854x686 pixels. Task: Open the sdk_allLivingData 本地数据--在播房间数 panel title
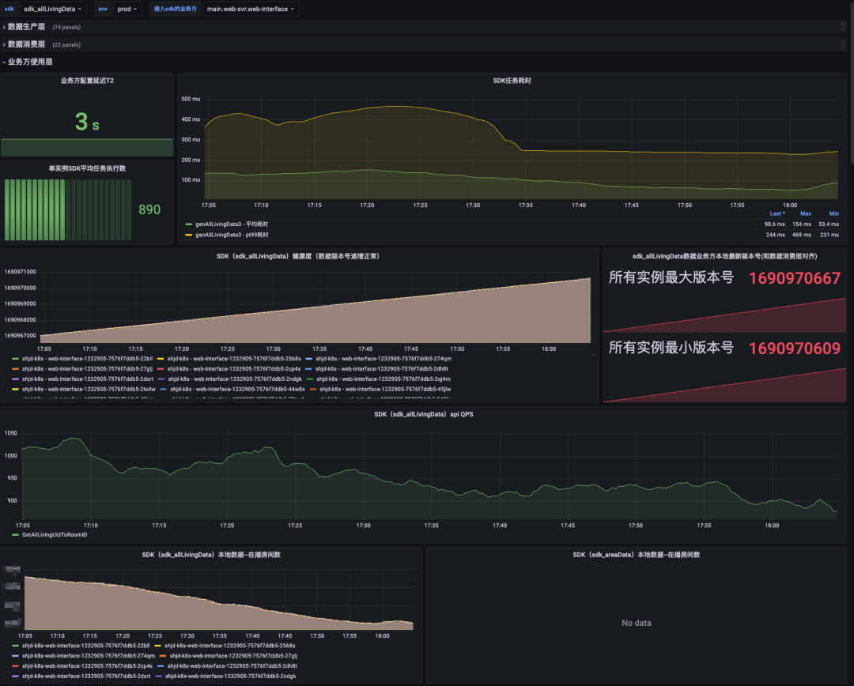(x=211, y=555)
